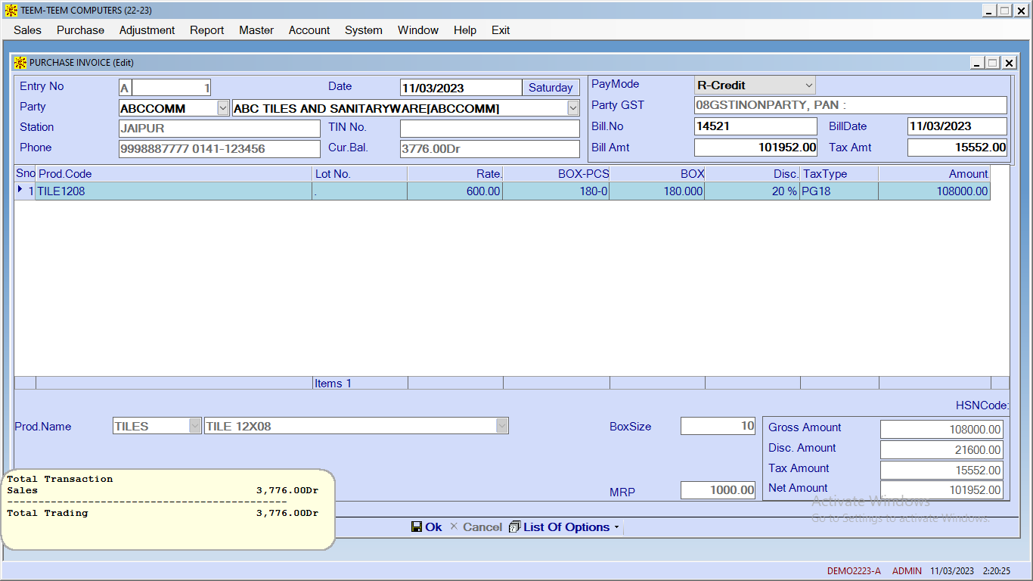Click the Entry No number field

pyautogui.click(x=172, y=88)
